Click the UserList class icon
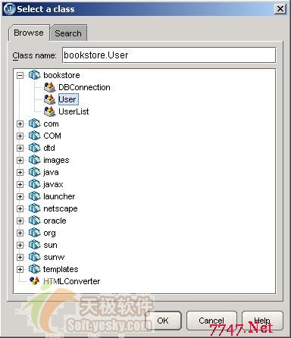 [49, 111]
